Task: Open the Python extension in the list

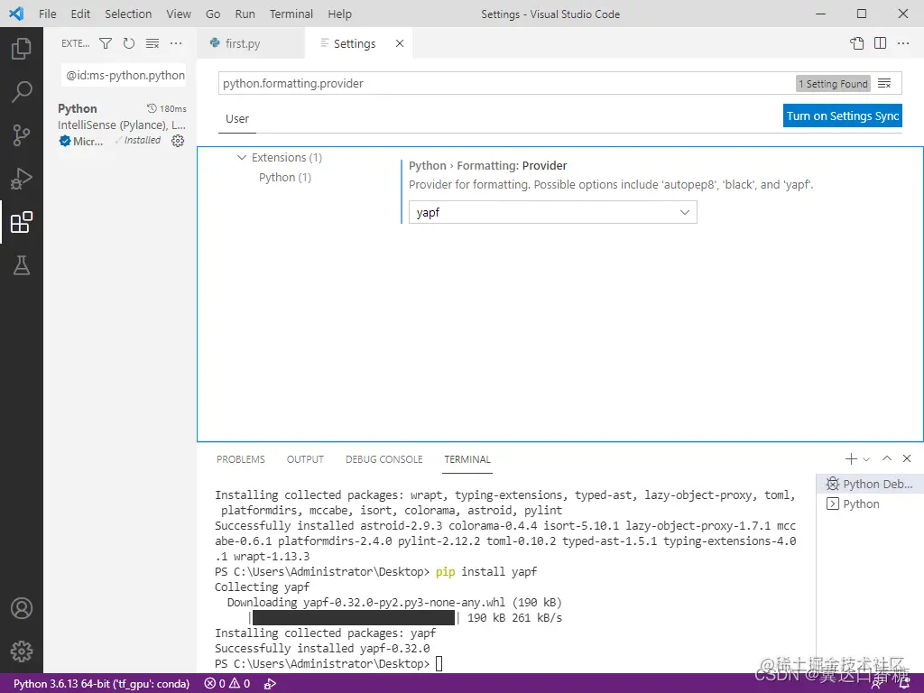Action: tap(122, 125)
